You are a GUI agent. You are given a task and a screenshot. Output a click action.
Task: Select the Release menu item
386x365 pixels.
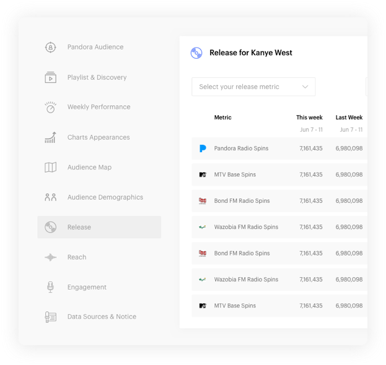point(99,227)
